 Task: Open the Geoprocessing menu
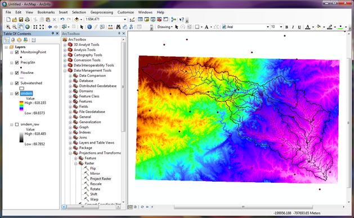pos(102,12)
